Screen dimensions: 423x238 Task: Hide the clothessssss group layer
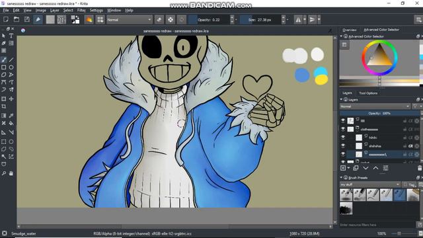click(343, 130)
